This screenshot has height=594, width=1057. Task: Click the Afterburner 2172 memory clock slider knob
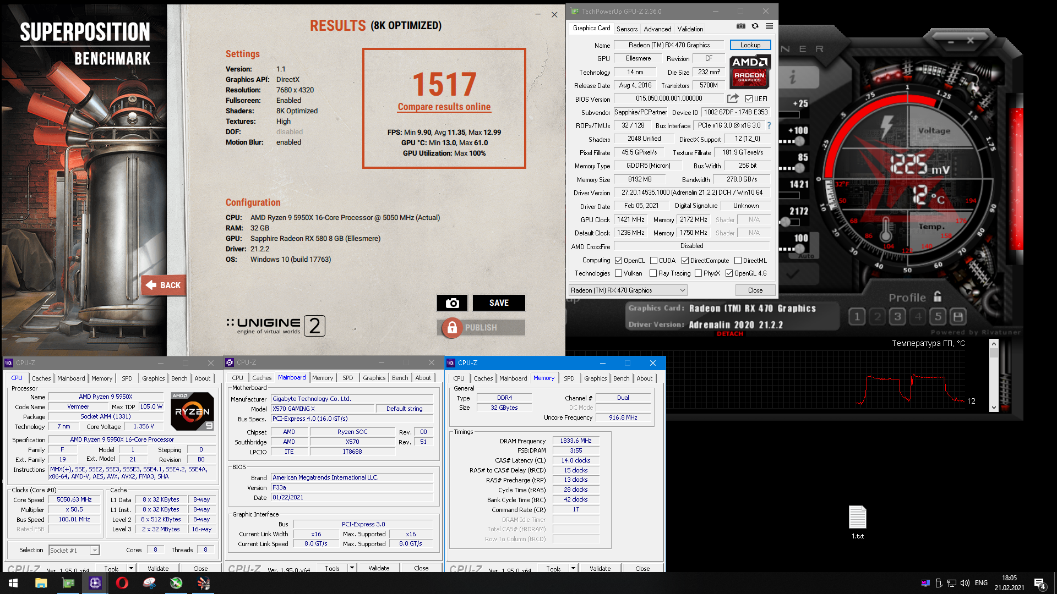tap(786, 222)
